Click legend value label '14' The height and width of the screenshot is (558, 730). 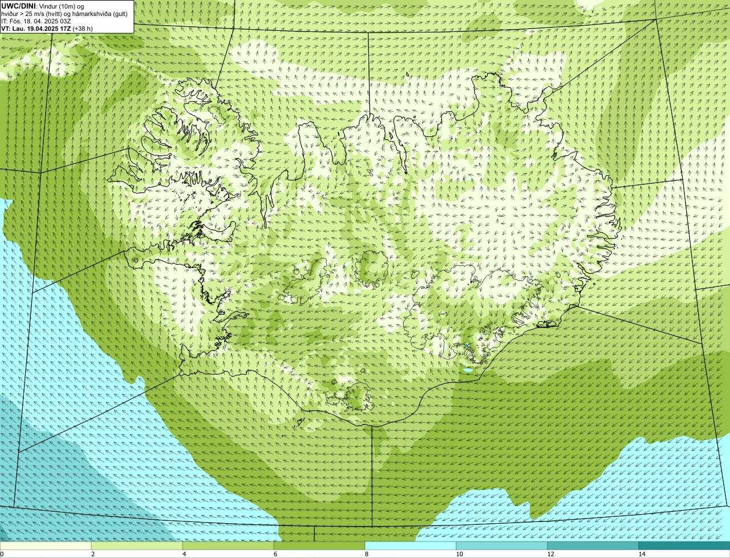pyautogui.click(x=642, y=554)
